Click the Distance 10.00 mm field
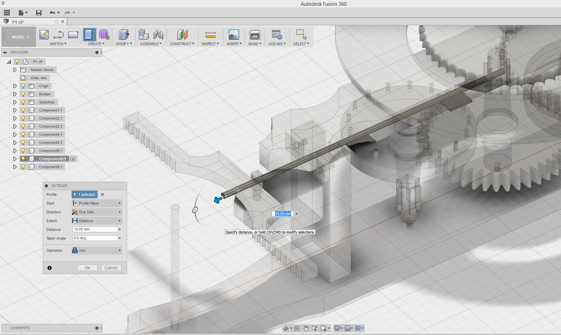 point(95,230)
